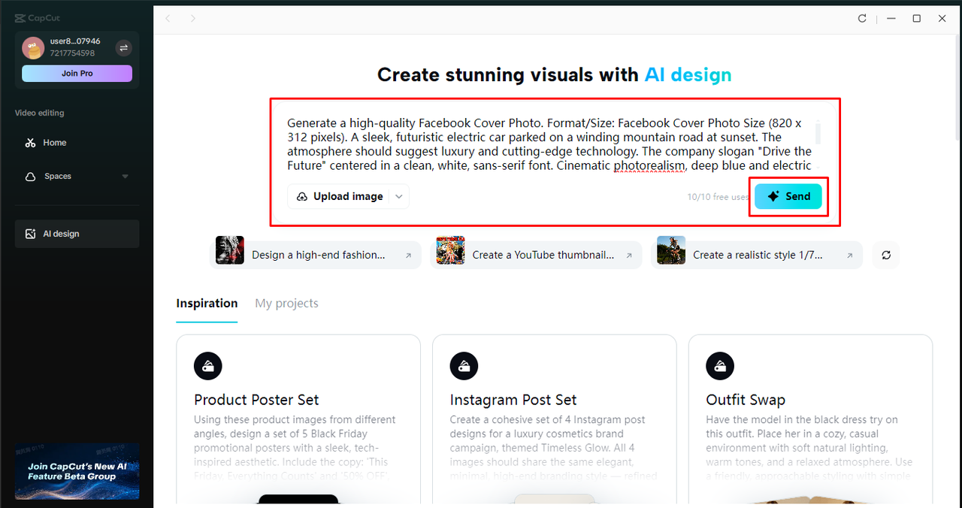
Task: Open the YouTube thumbnail prompt suggestion
Action: coord(535,256)
